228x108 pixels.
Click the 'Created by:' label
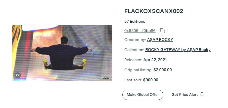(135, 40)
